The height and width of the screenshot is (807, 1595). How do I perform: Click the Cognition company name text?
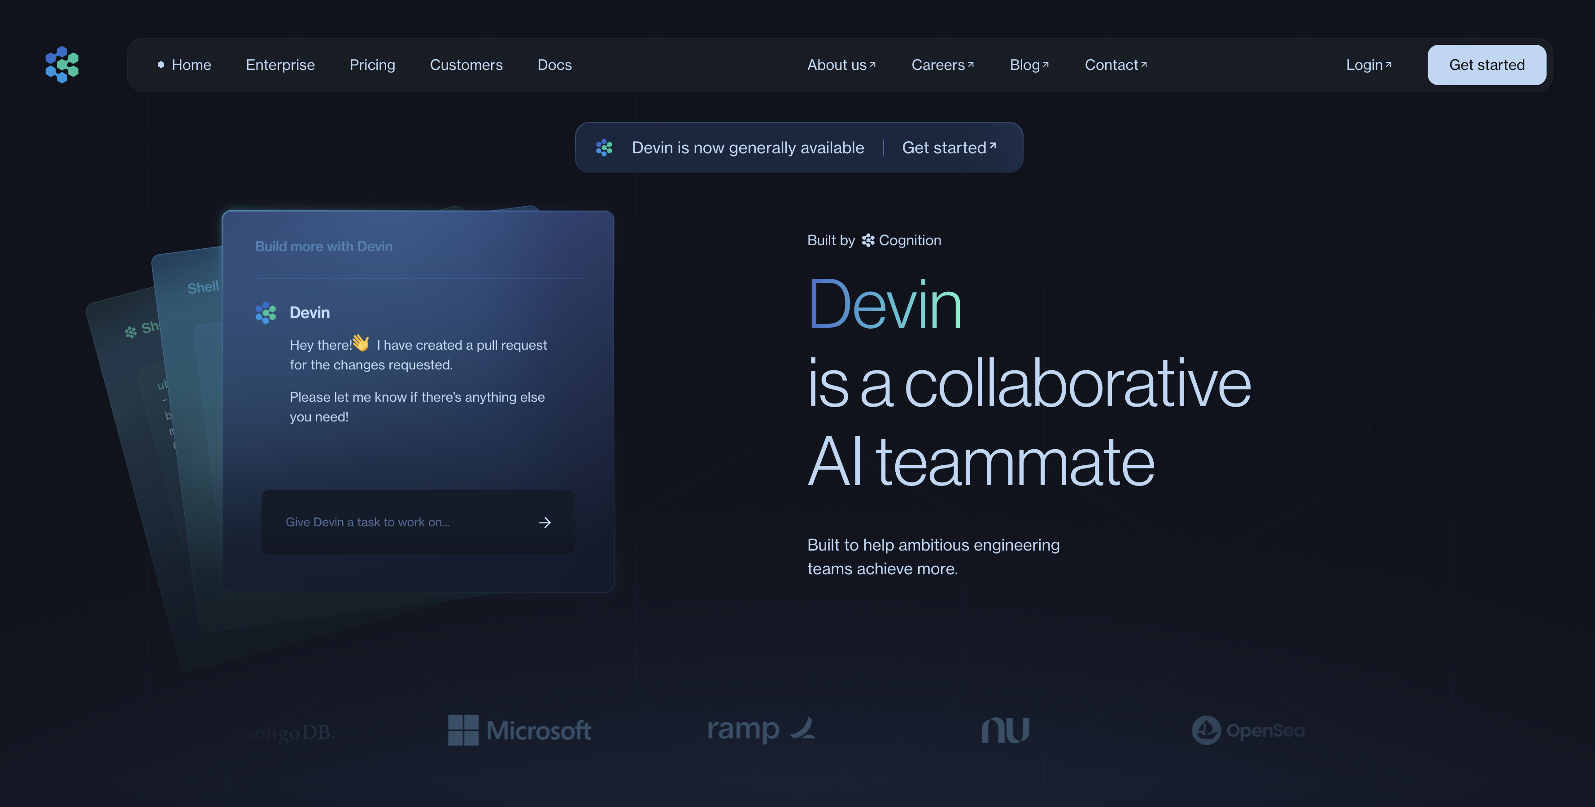(910, 240)
